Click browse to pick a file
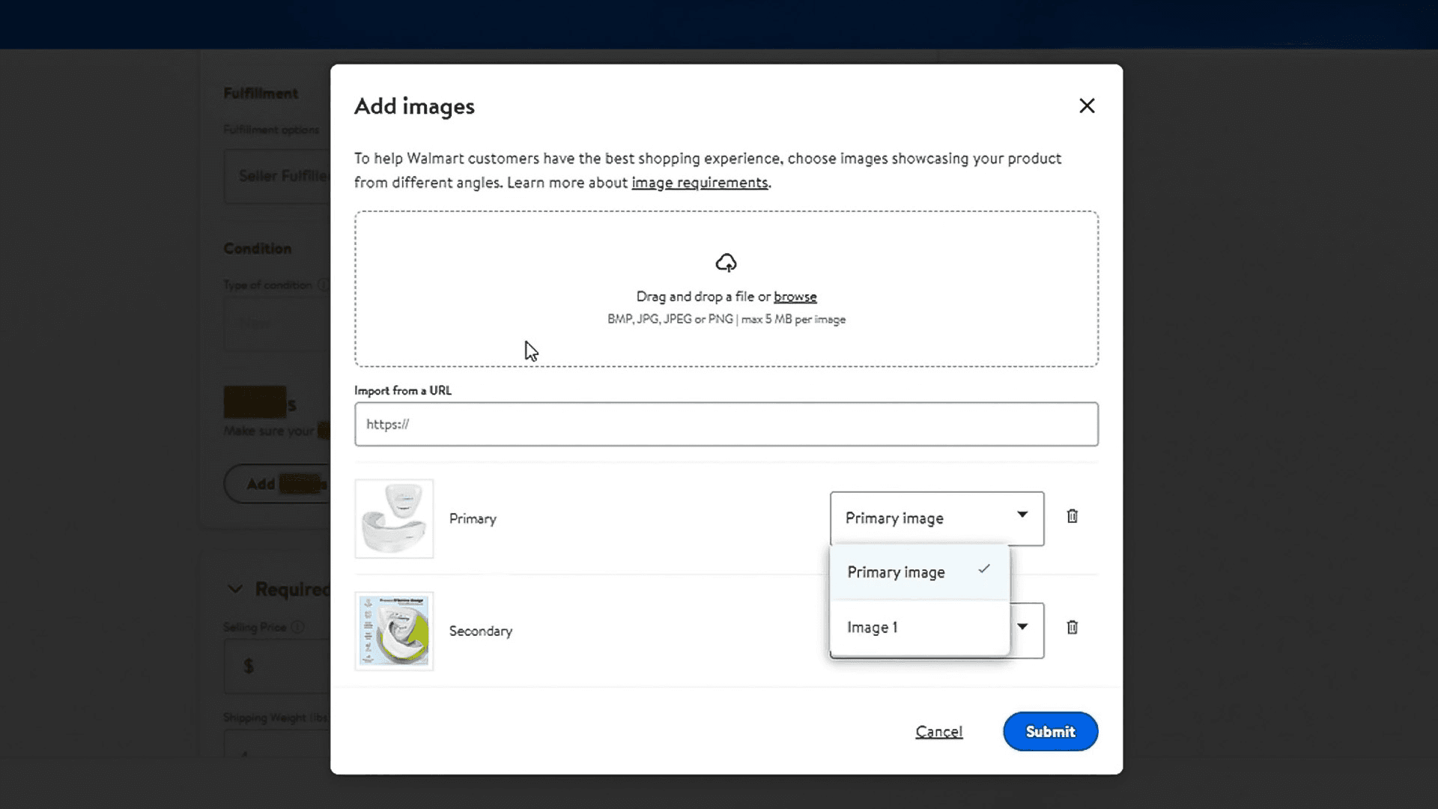This screenshot has height=809, width=1438. (x=795, y=297)
